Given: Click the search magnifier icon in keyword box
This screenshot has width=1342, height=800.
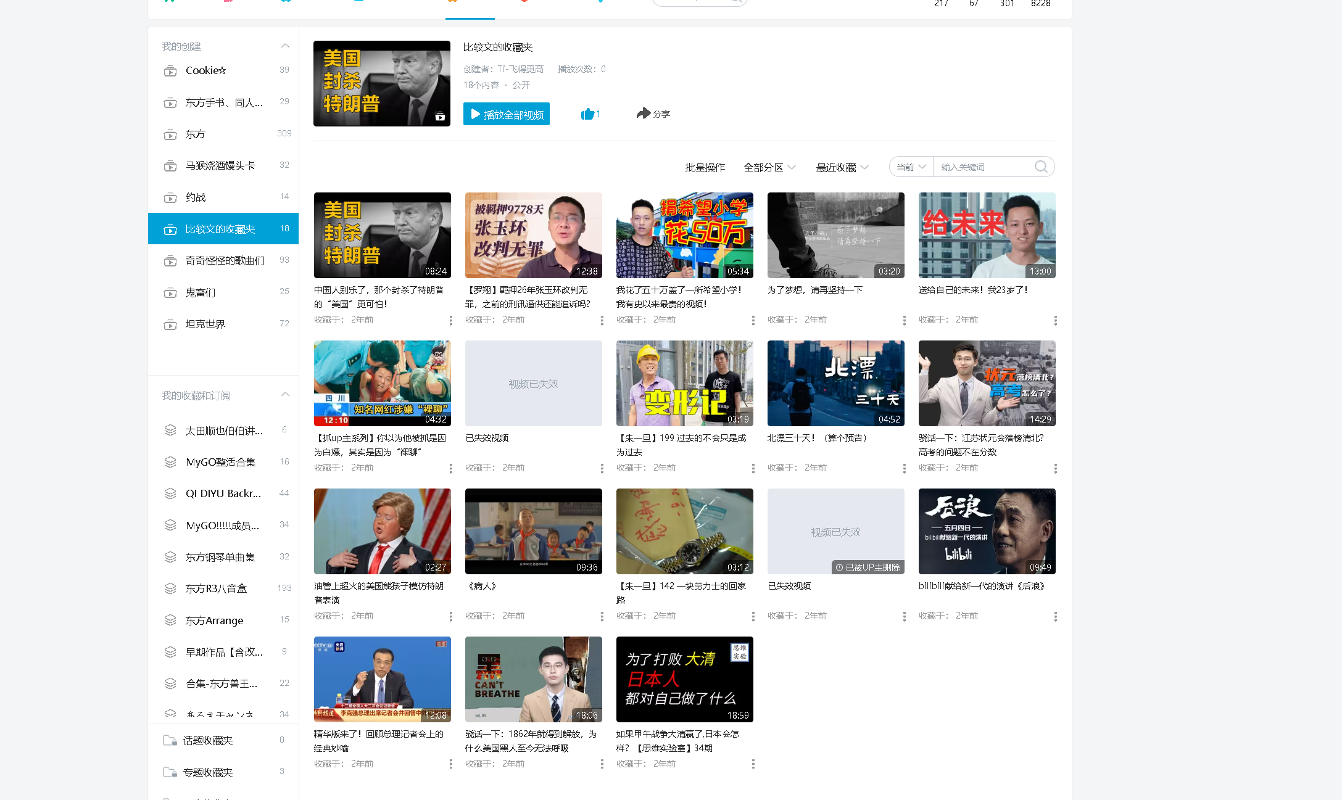Looking at the screenshot, I should [x=1041, y=167].
